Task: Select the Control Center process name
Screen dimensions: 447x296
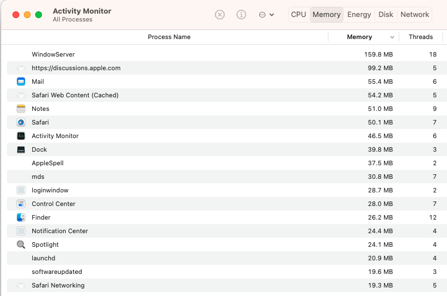Action: click(53, 204)
